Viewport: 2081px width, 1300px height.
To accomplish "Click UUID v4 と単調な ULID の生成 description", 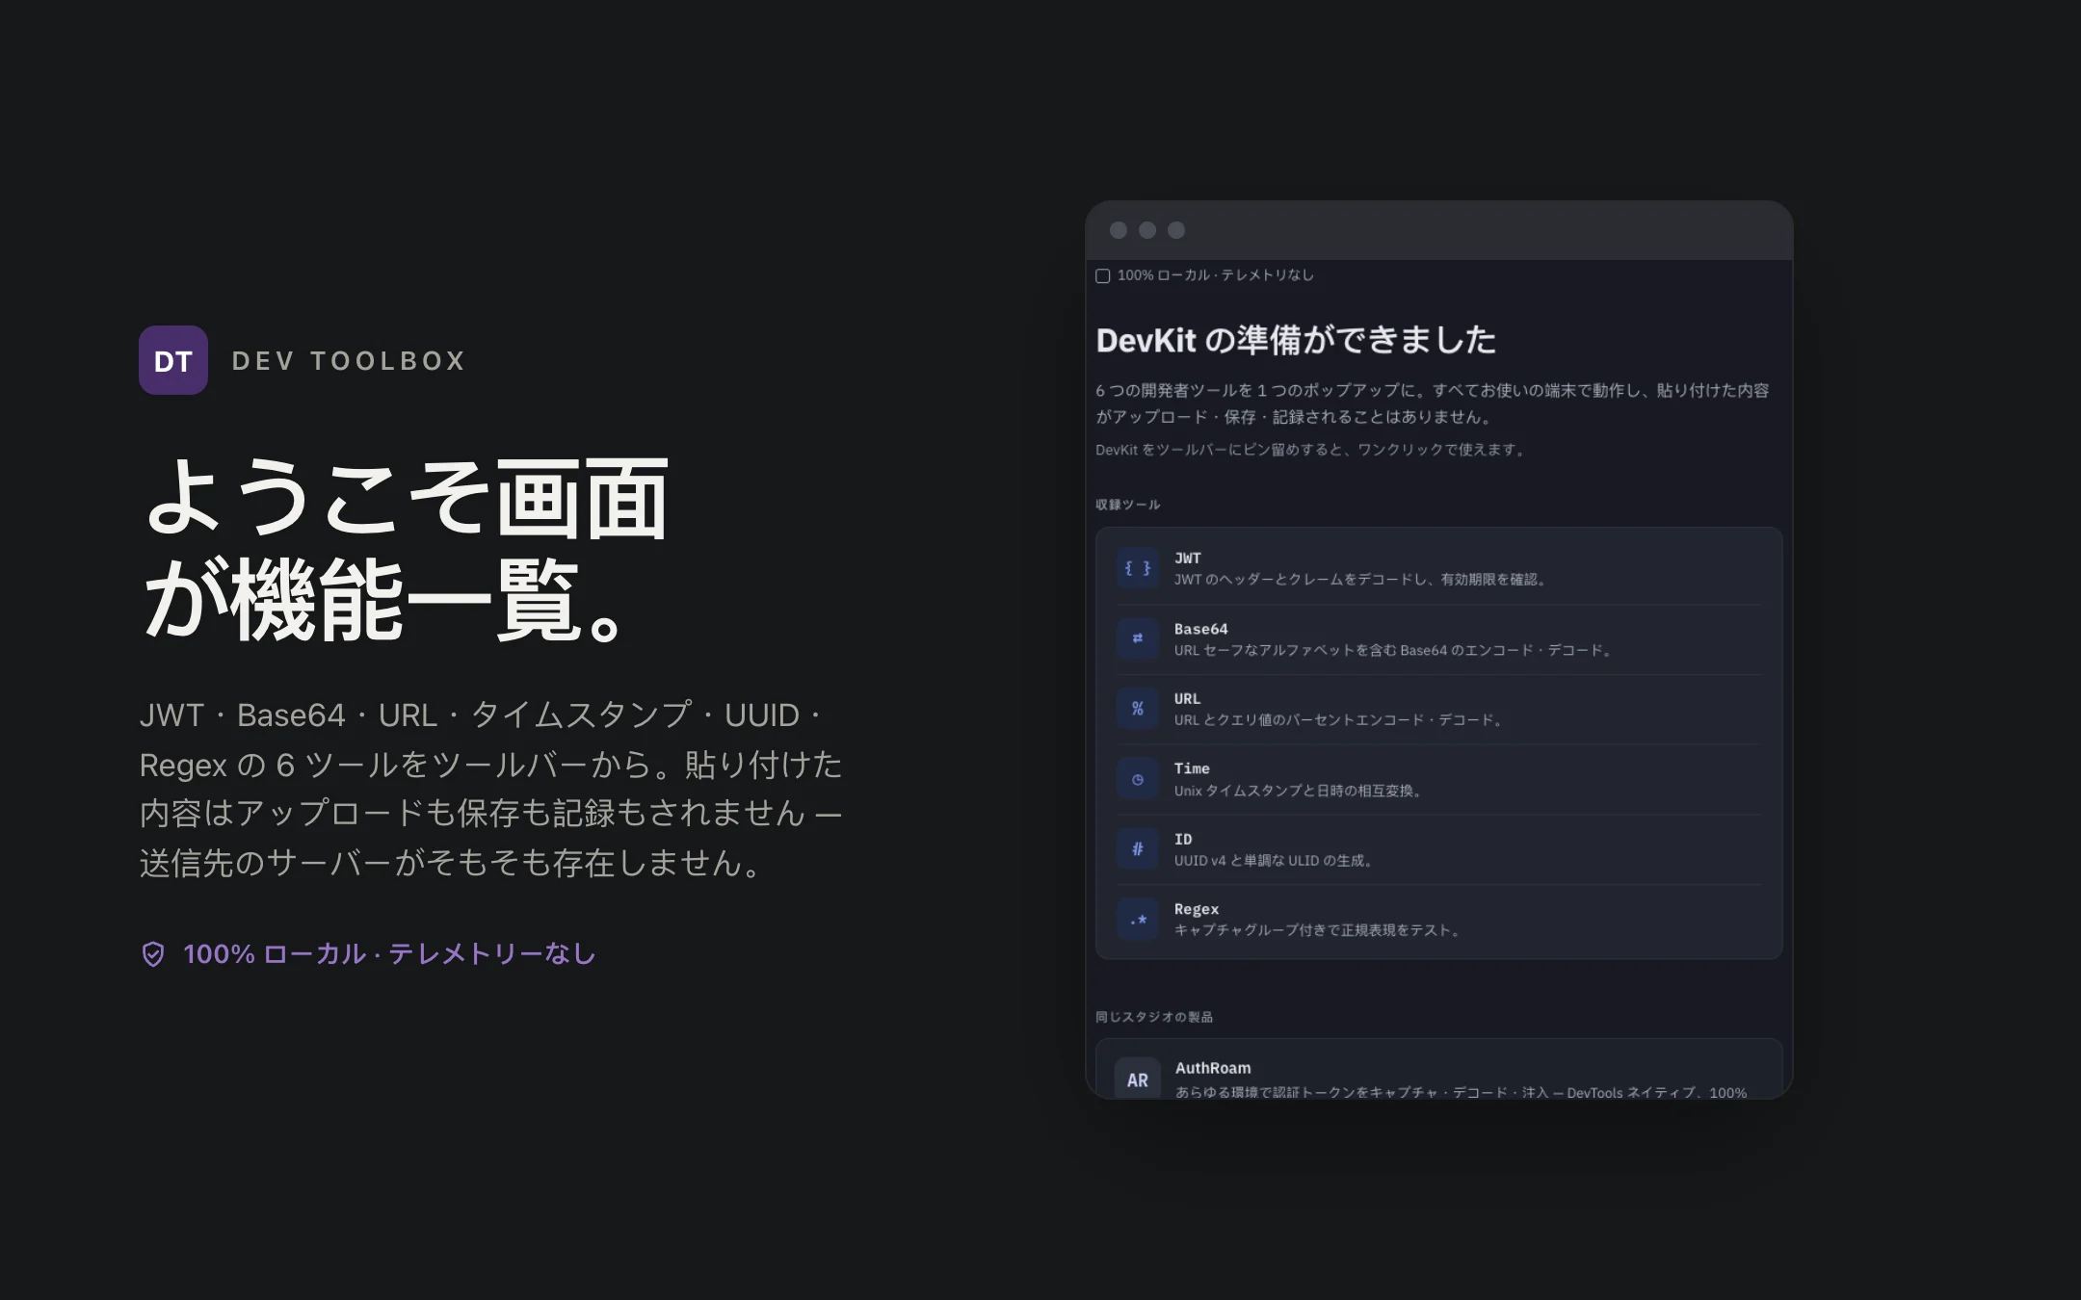I will [1273, 861].
